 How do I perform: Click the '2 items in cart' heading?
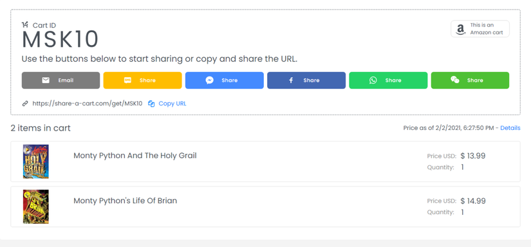(41, 128)
